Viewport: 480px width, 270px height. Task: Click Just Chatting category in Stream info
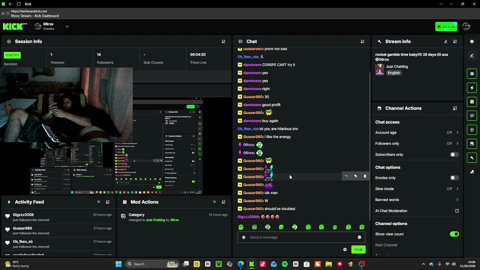[397, 66]
